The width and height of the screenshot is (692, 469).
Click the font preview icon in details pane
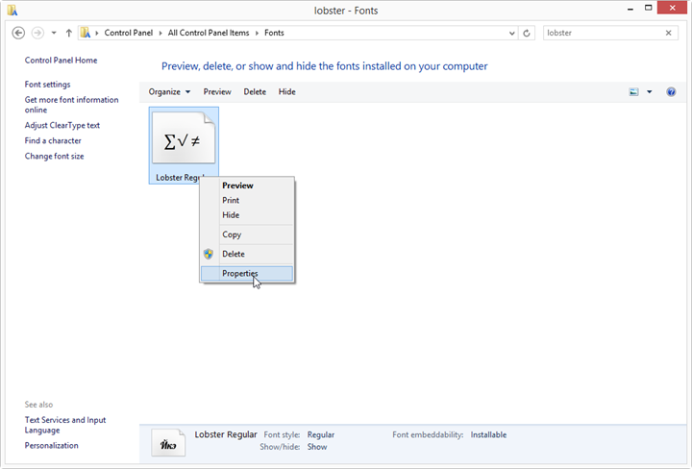point(168,443)
